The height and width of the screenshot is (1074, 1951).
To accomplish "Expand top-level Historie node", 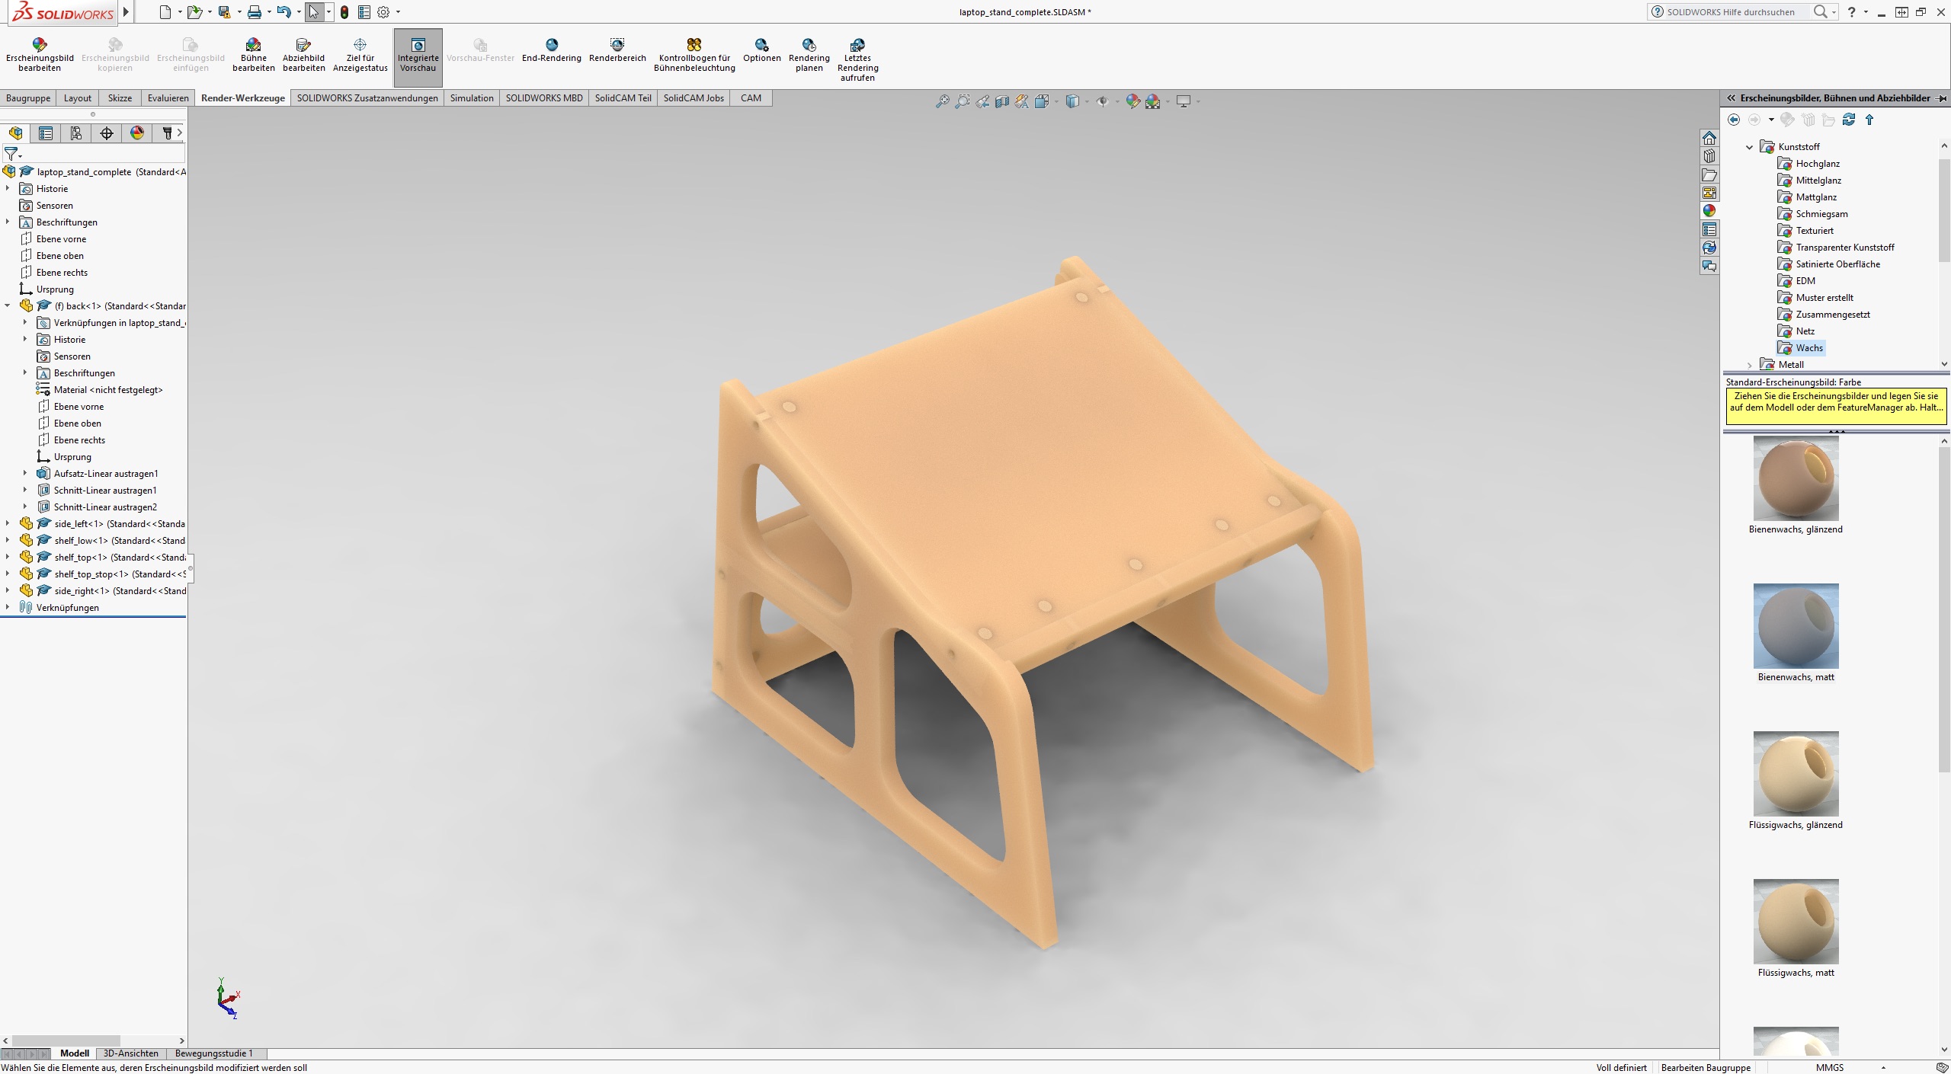I will click(8, 189).
